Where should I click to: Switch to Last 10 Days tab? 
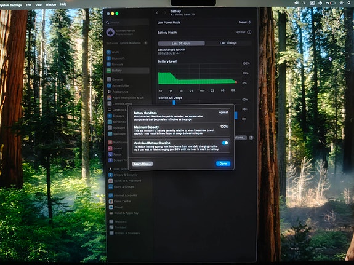click(228, 43)
